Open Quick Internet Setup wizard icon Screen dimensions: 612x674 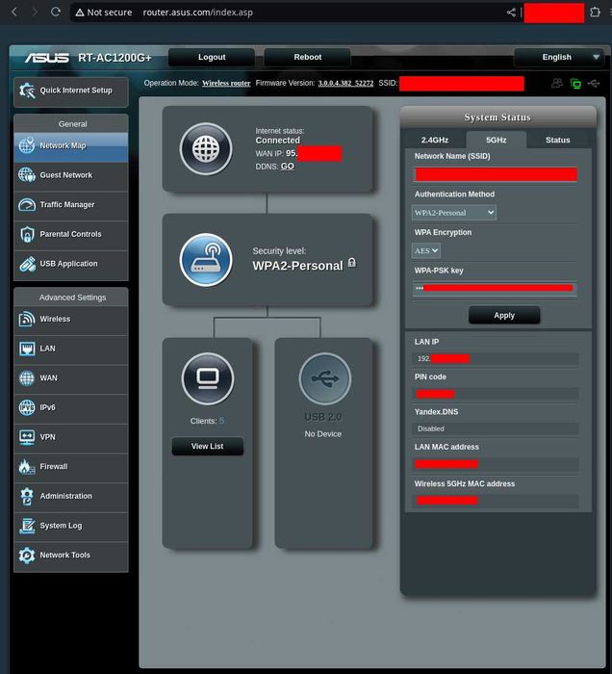(x=27, y=91)
